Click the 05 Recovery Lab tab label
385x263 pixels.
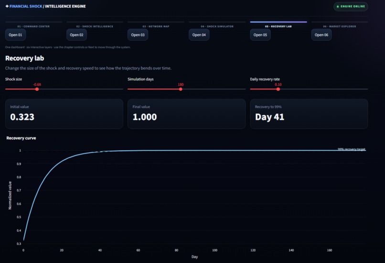tap(278, 26)
